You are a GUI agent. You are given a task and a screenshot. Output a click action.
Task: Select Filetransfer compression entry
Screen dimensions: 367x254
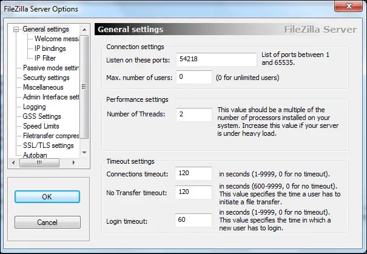51,136
